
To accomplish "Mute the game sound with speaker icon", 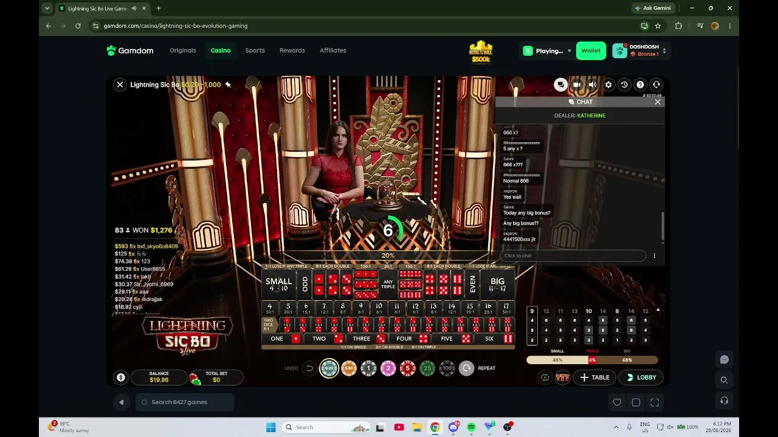I will pyautogui.click(x=593, y=84).
